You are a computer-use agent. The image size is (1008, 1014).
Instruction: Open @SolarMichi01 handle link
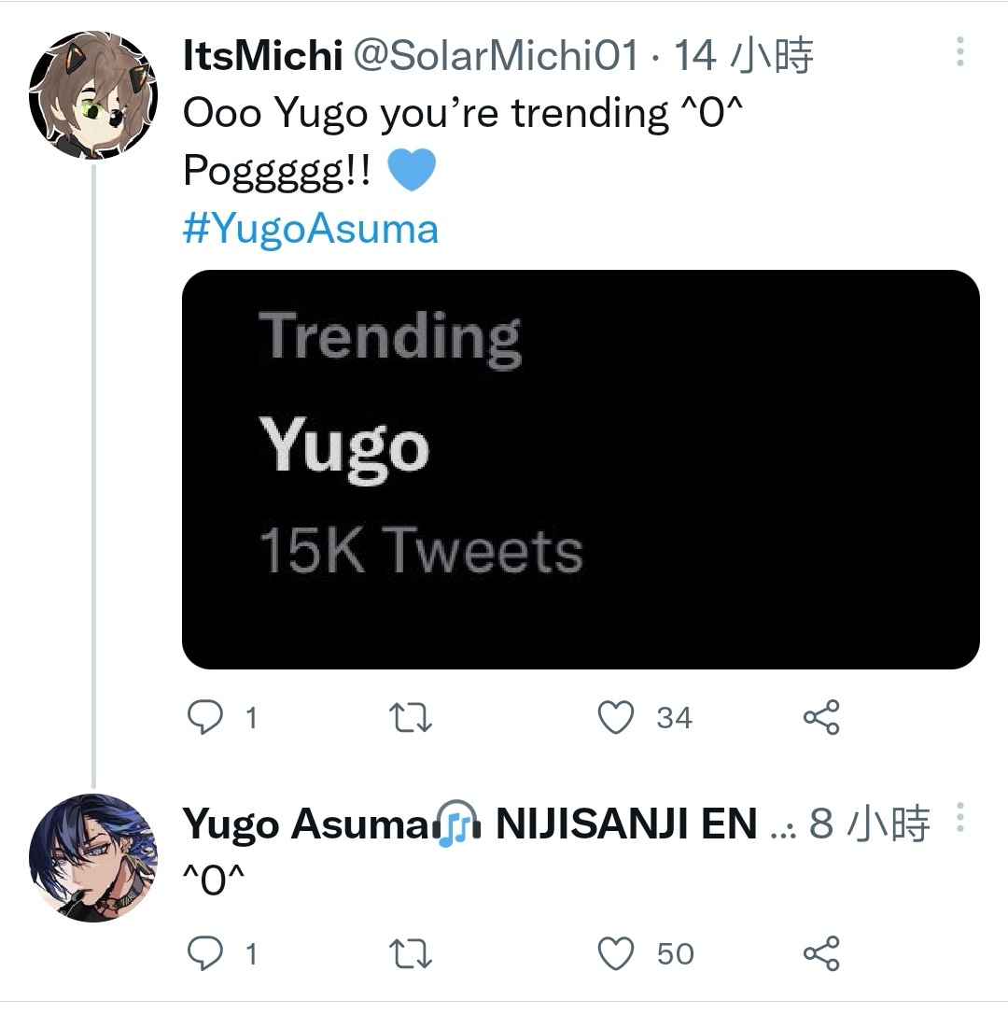point(496,55)
